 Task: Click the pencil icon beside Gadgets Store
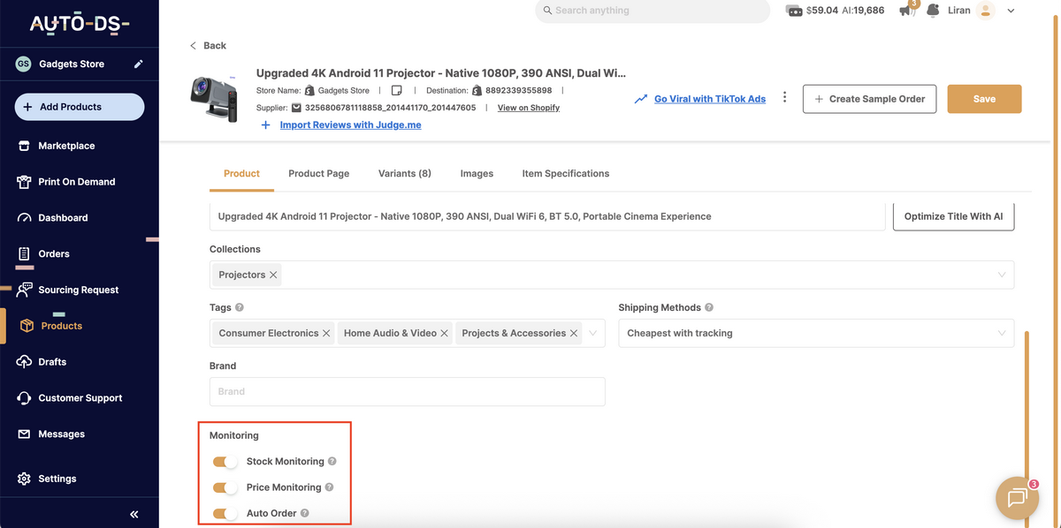(138, 64)
